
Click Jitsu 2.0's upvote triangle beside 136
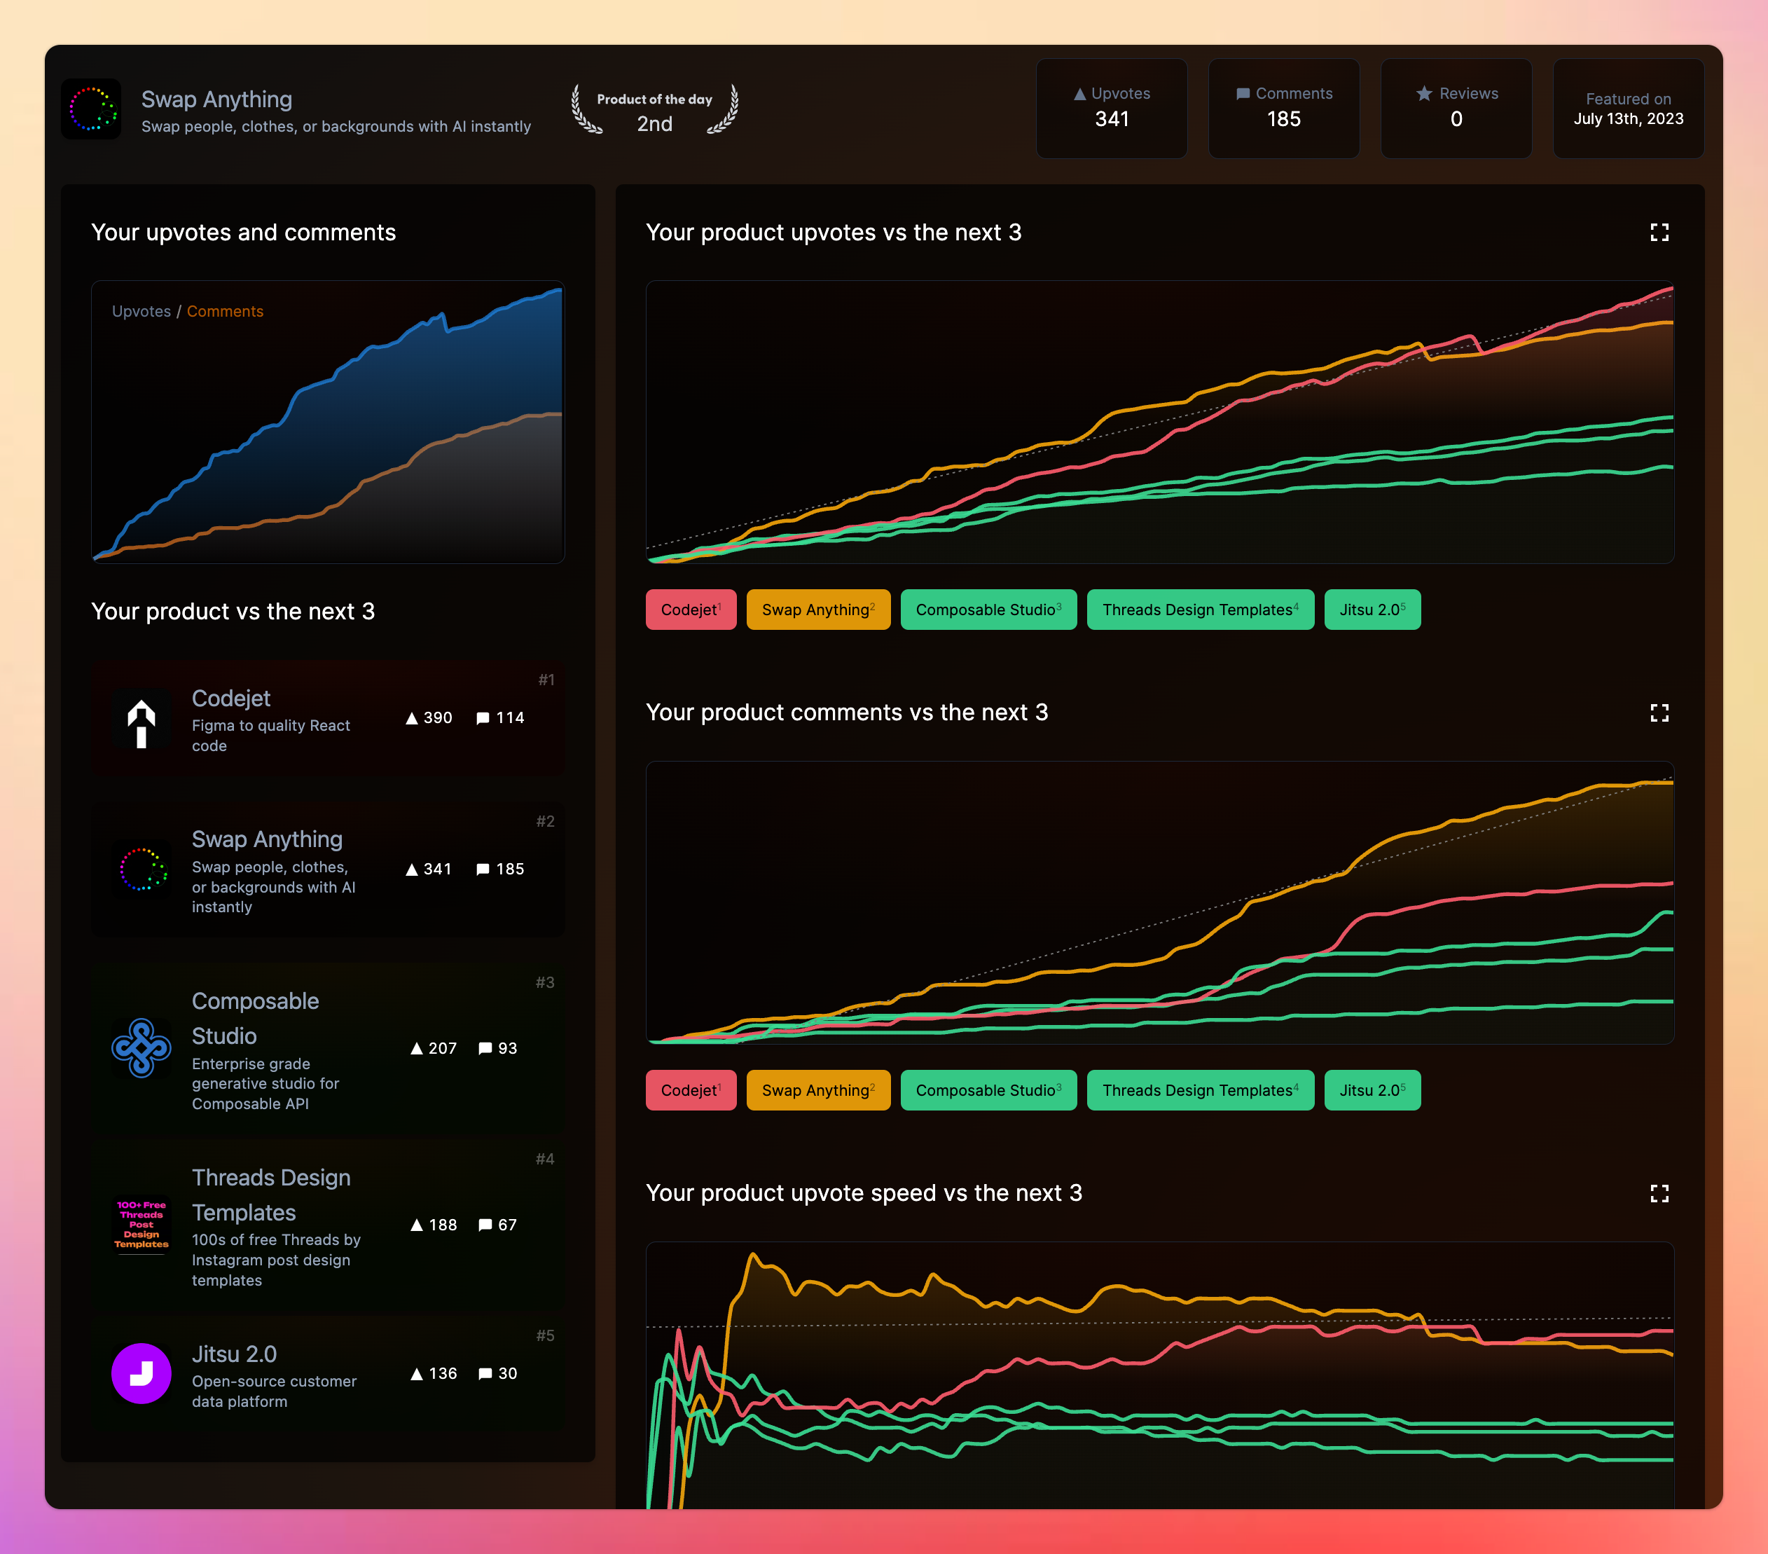(x=417, y=1374)
